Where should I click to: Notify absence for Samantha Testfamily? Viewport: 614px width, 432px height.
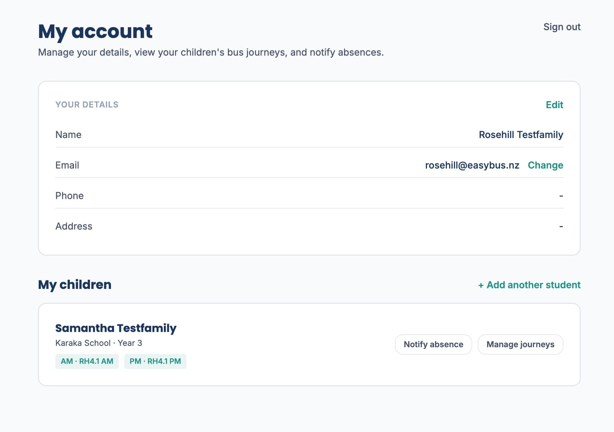433,345
